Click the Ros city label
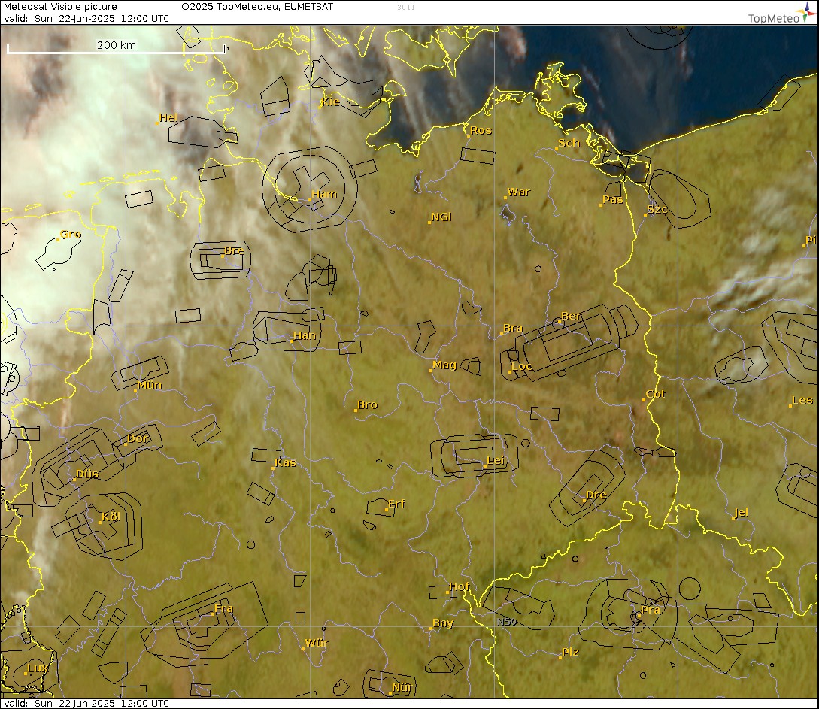Screen dimensions: 819x709 point(481,130)
